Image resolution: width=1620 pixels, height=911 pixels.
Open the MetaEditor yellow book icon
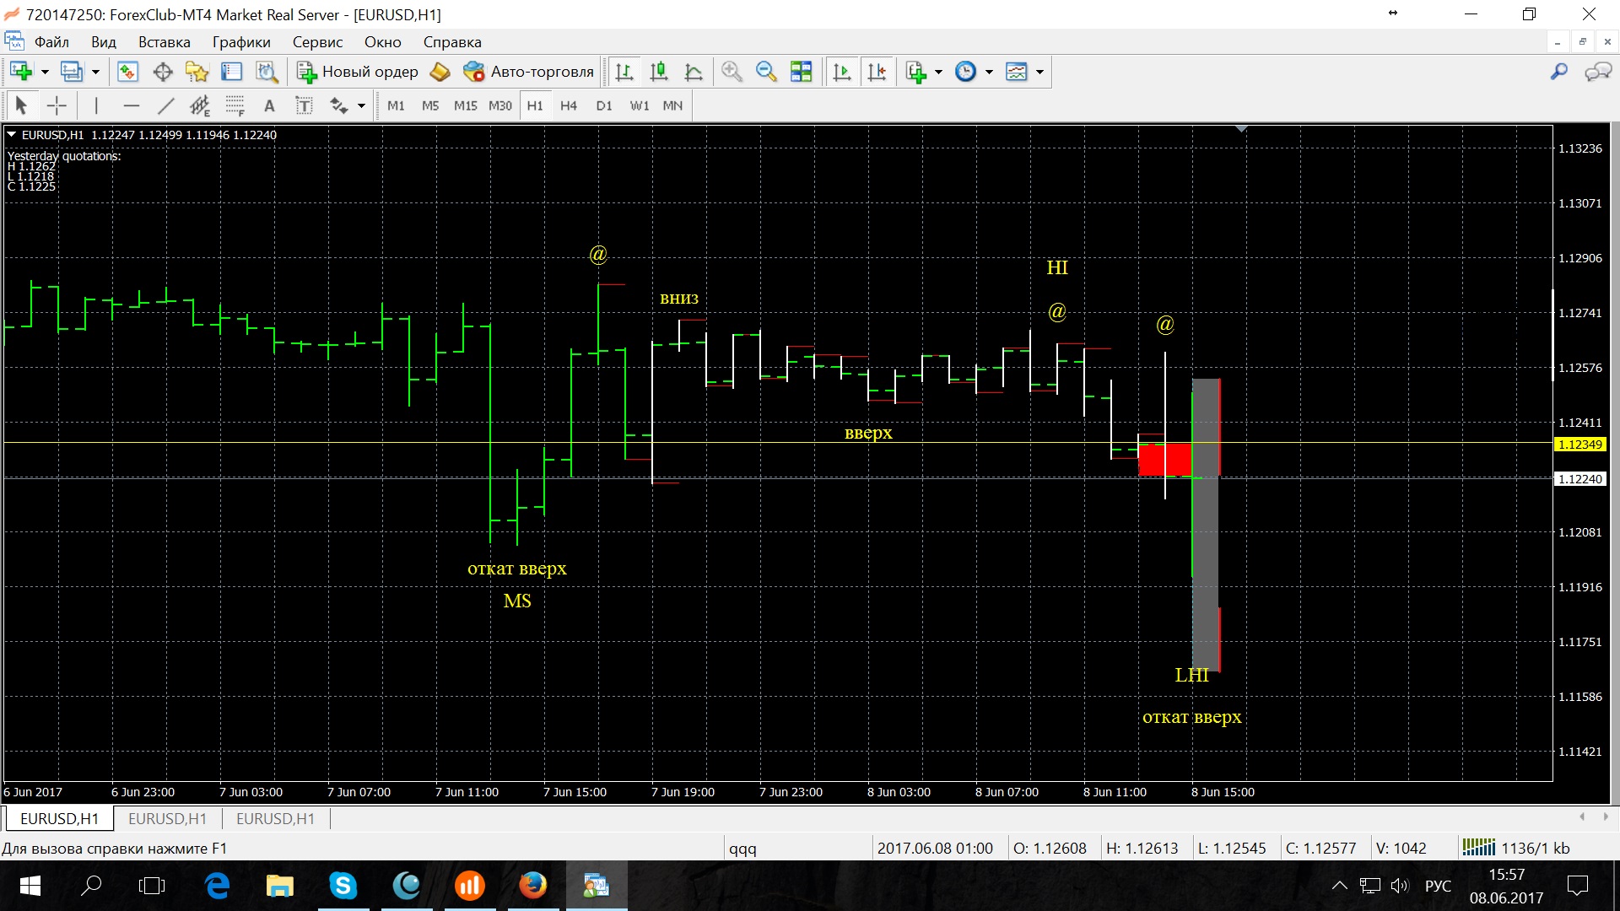pyautogui.click(x=440, y=72)
